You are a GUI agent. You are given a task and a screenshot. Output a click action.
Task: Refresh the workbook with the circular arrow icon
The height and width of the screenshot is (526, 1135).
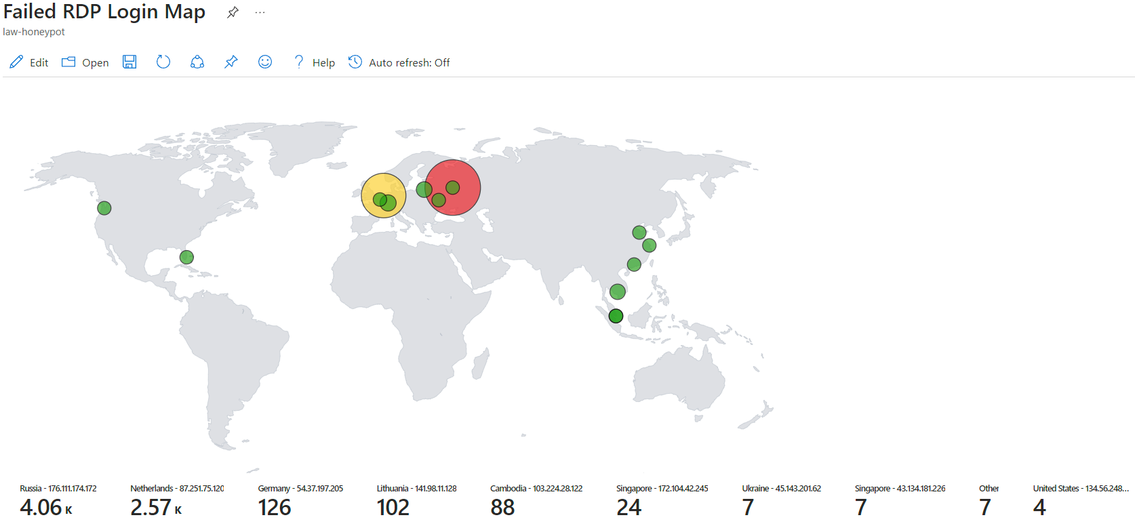pos(163,62)
